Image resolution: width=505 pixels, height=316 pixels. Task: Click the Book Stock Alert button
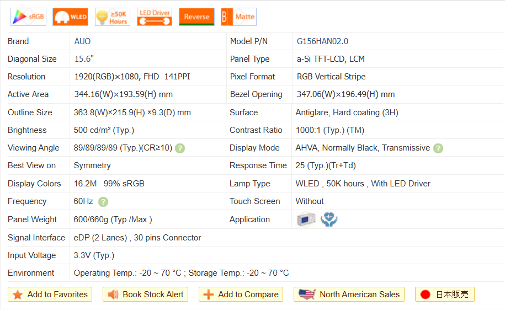click(x=146, y=294)
